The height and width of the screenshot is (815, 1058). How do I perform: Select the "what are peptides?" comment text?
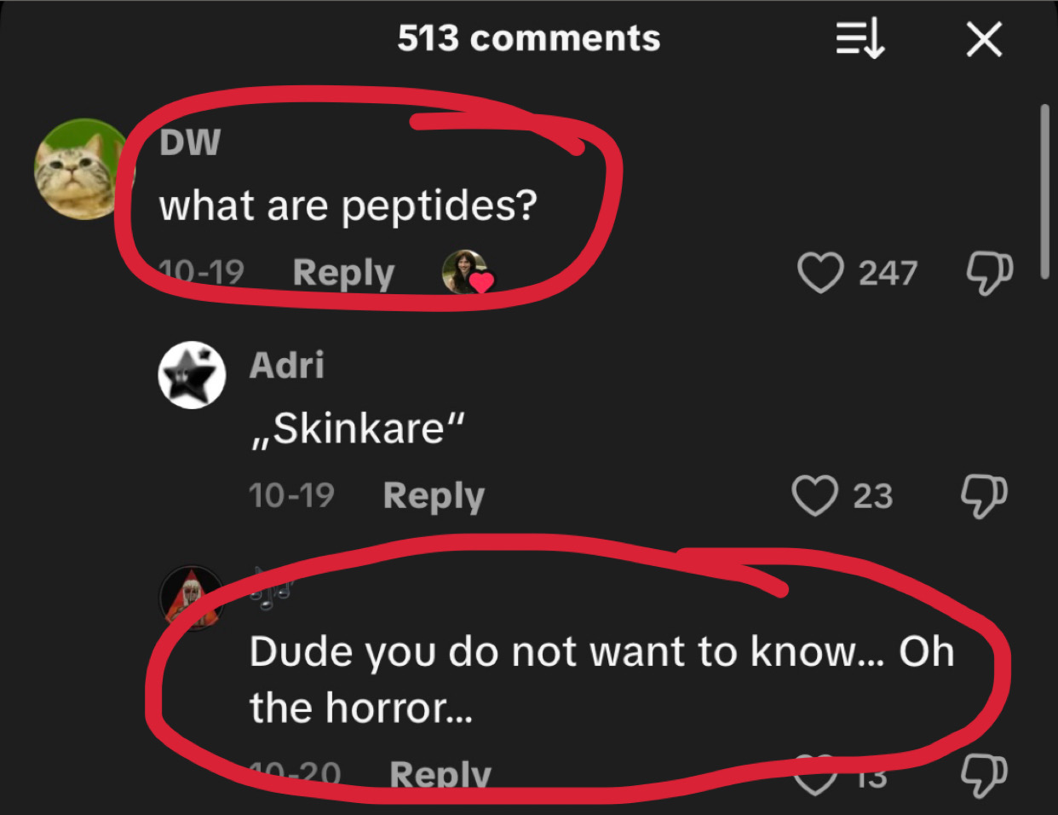(348, 205)
